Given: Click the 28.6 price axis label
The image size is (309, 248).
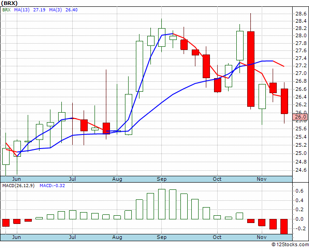Looking at the screenshot, I should click(x=301, y=14).
